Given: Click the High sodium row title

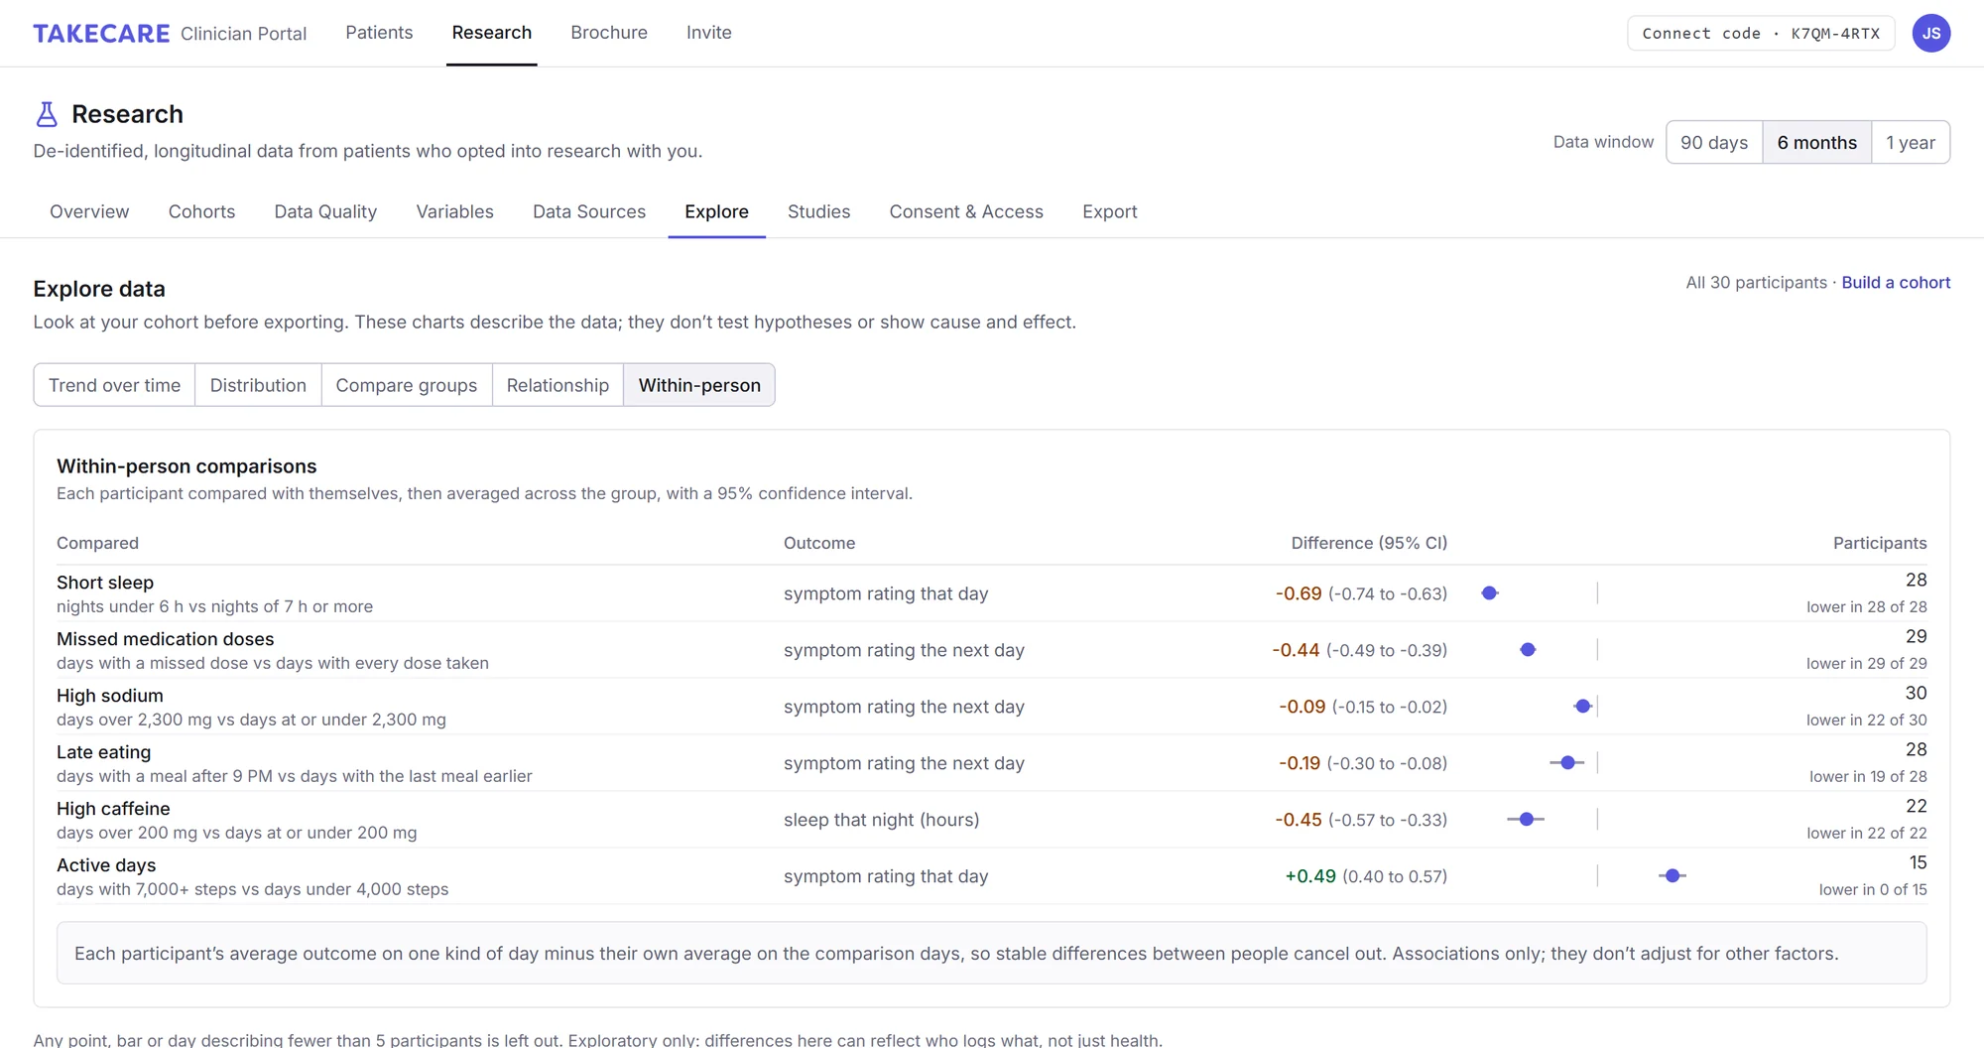Looking at the screenshot, I should tap(110, 696).
